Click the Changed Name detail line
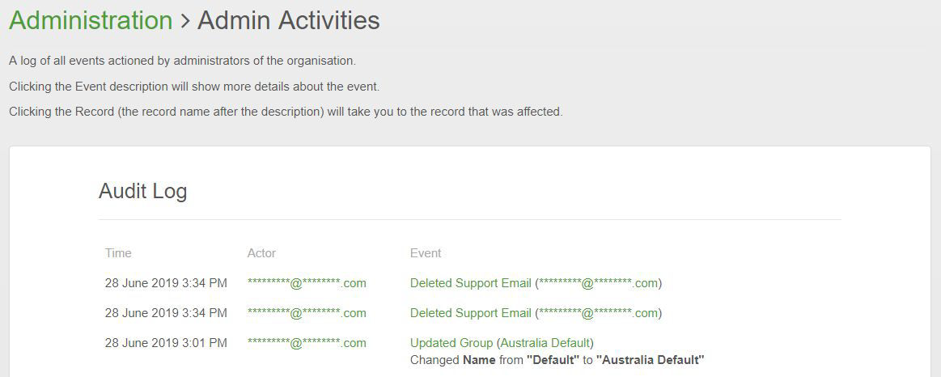The height and width of the screenshot is (377, 941). 557,360
